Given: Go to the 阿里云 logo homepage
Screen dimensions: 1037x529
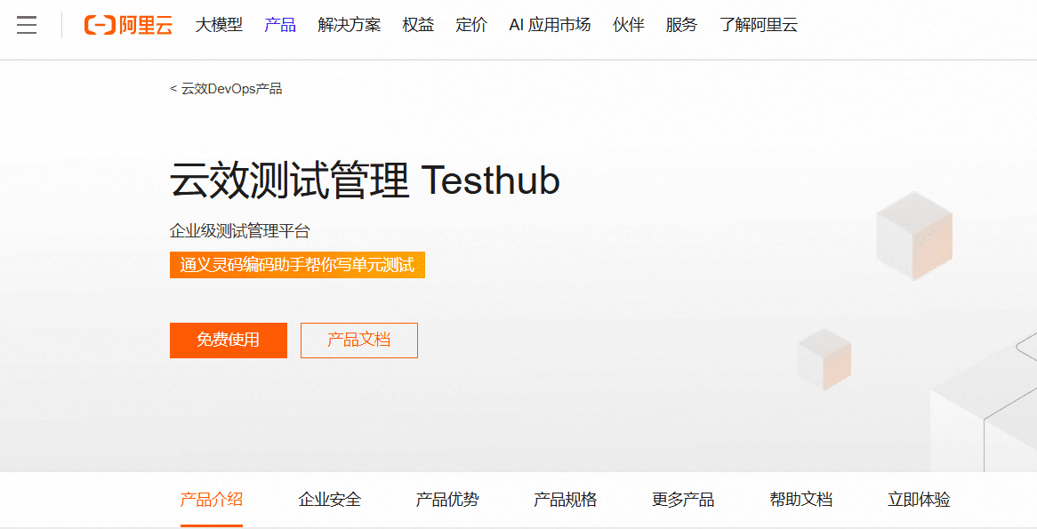Looking at the screenshot, I should [128, 25].
